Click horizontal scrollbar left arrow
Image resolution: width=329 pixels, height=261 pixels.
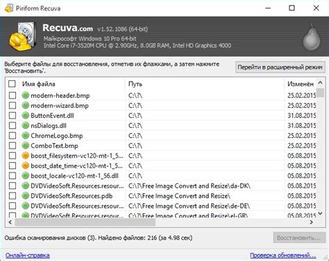[10, 222]
